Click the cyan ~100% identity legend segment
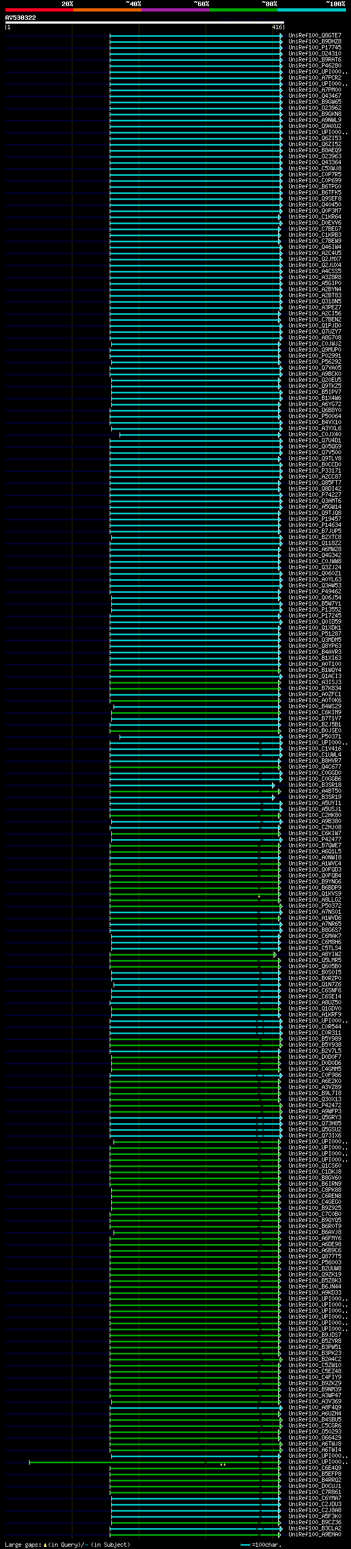The width and height of the screenshot is (351, 1549). [312, 10]
